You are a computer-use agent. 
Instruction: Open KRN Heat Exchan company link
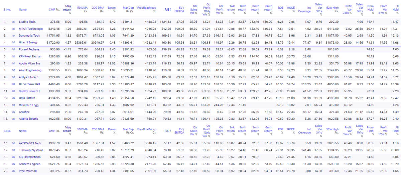coord(31,56)
